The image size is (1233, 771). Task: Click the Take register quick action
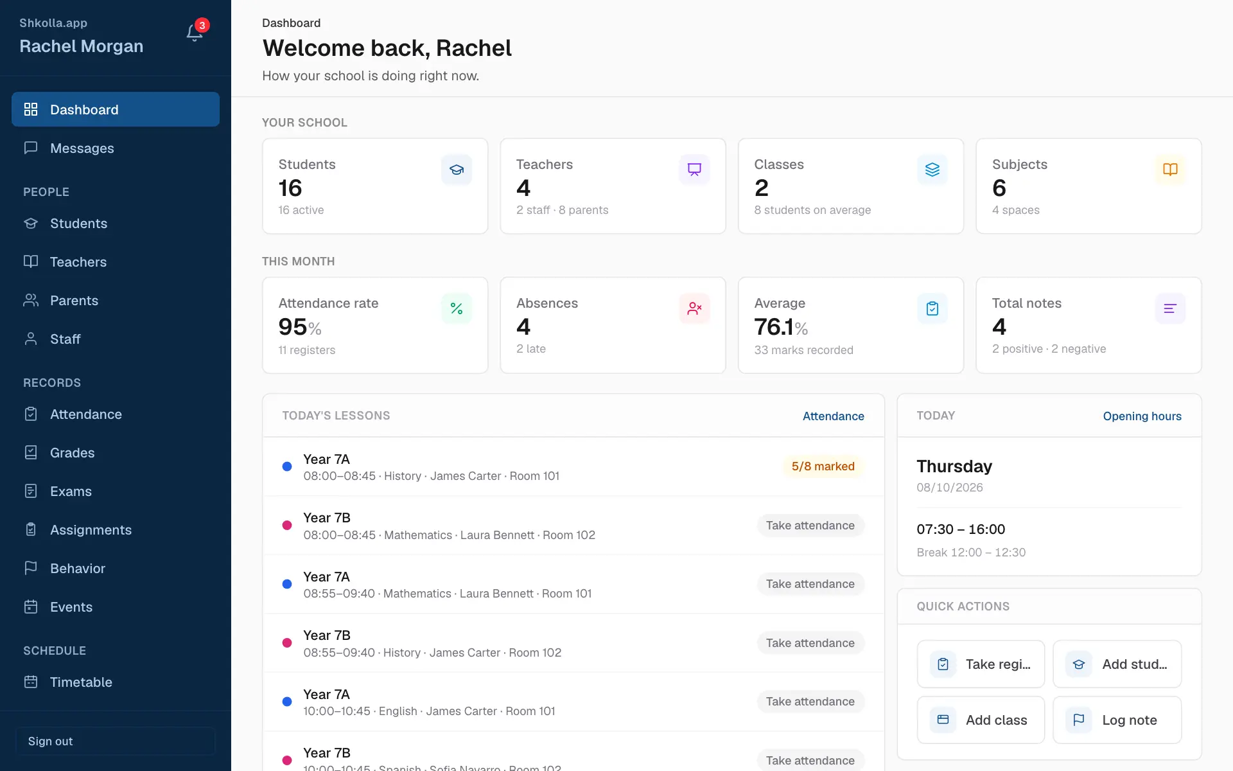pos(981,664)
